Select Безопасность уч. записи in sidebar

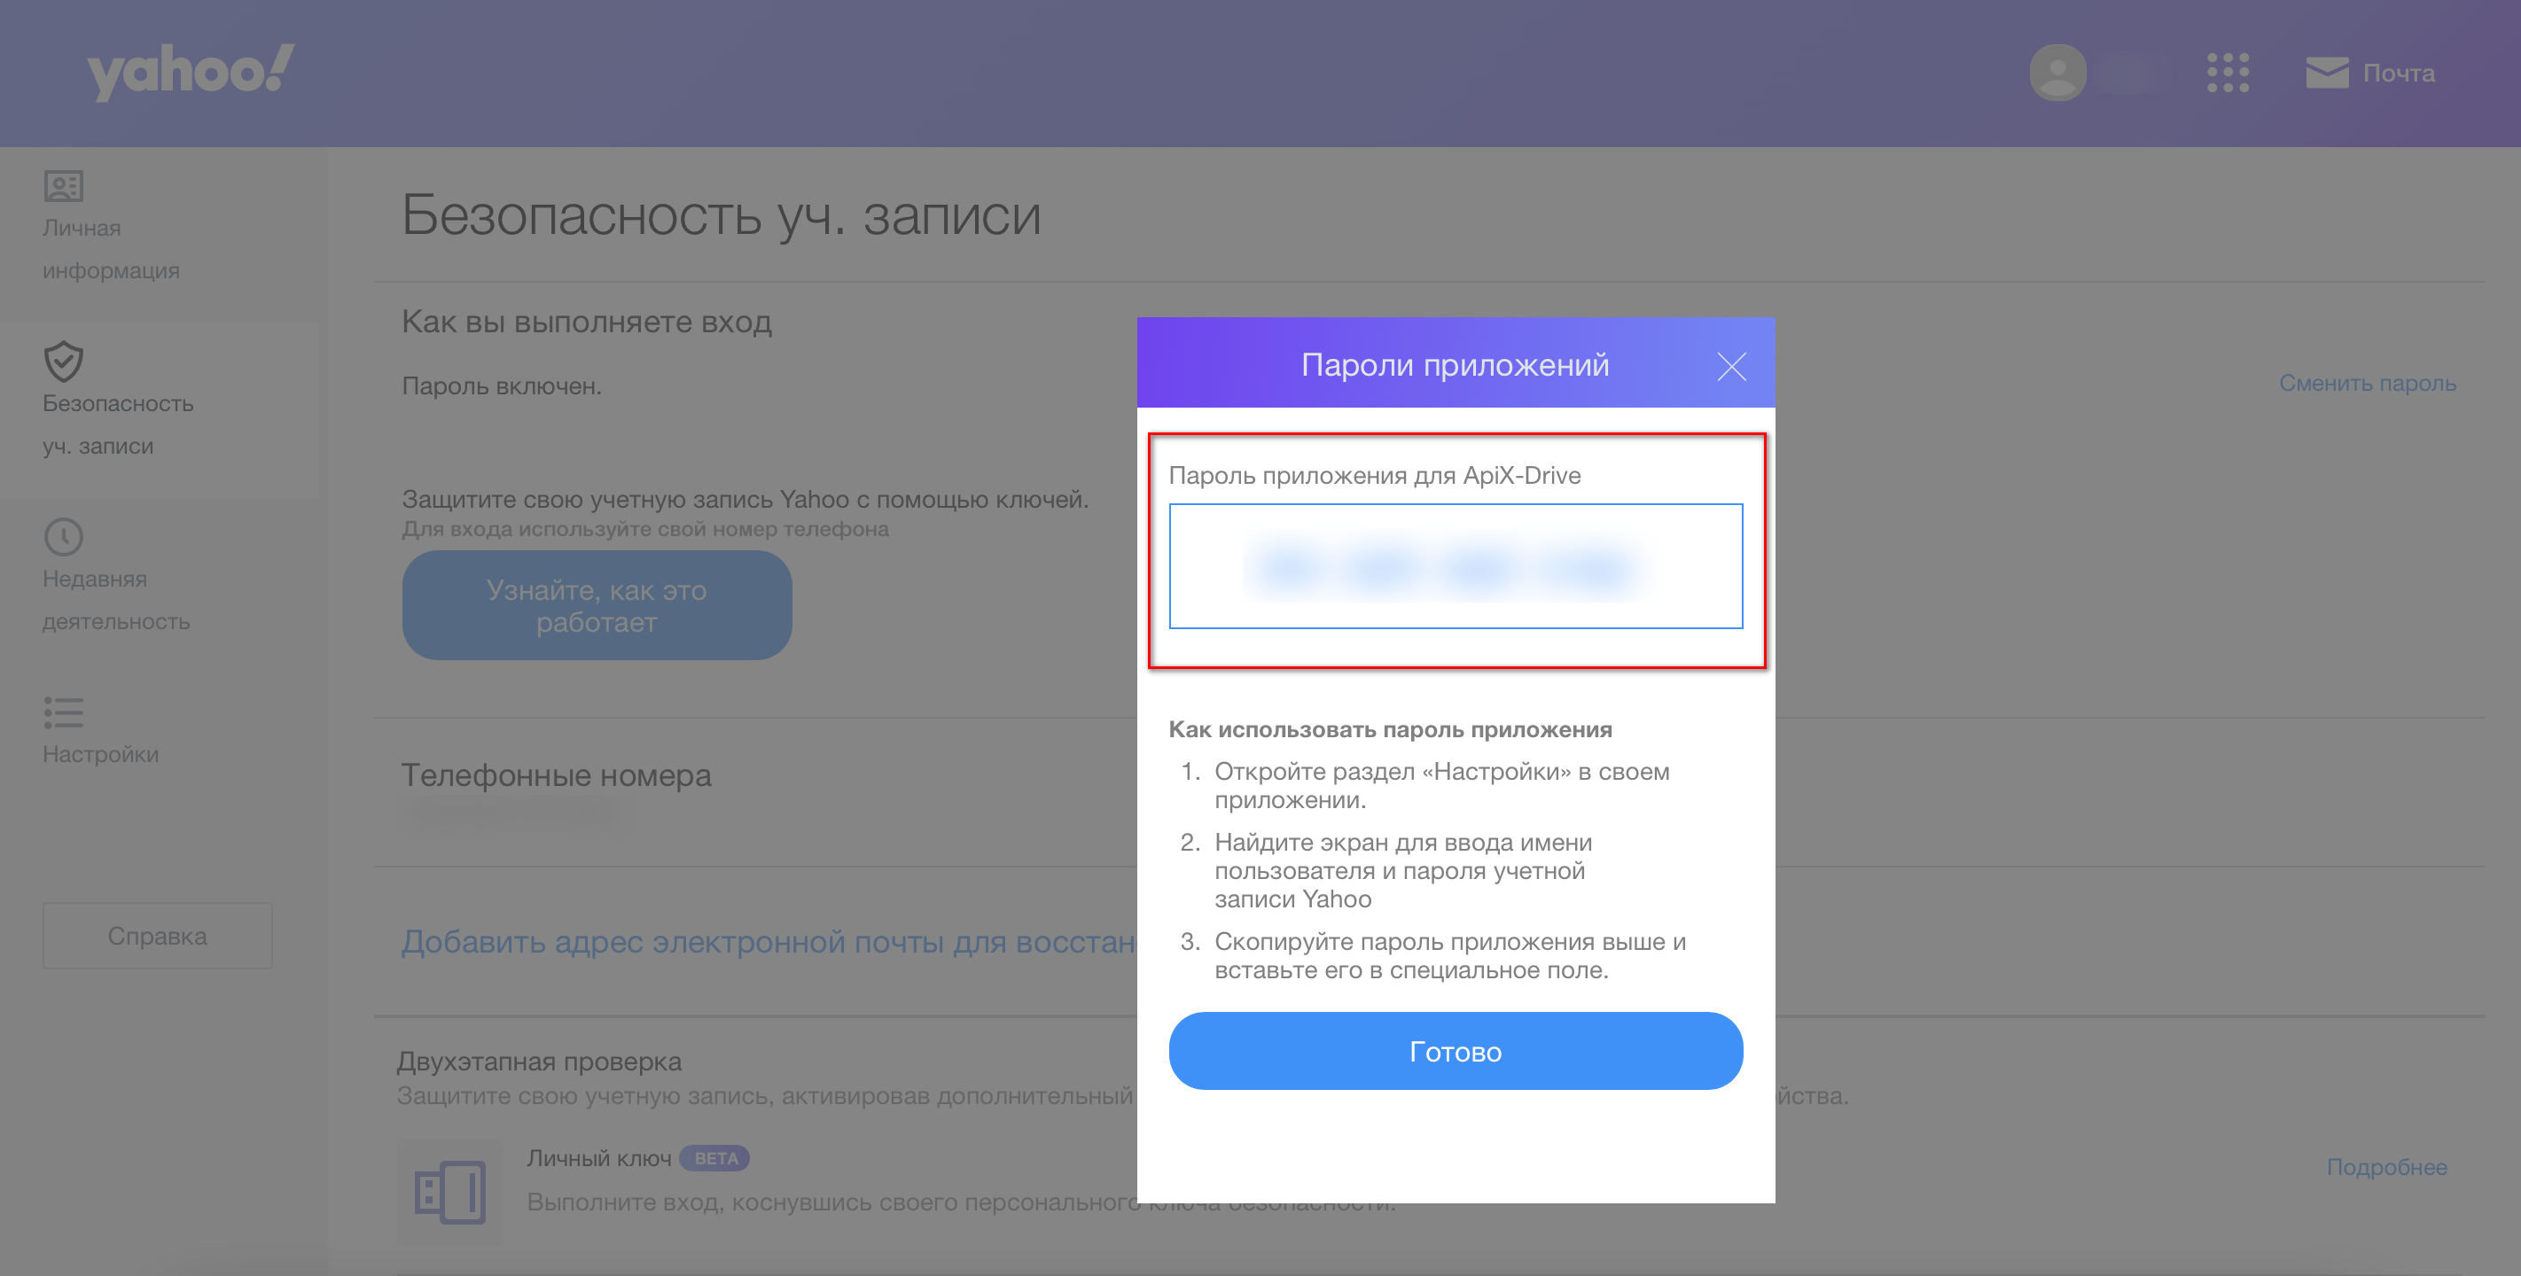click(117, 424)
